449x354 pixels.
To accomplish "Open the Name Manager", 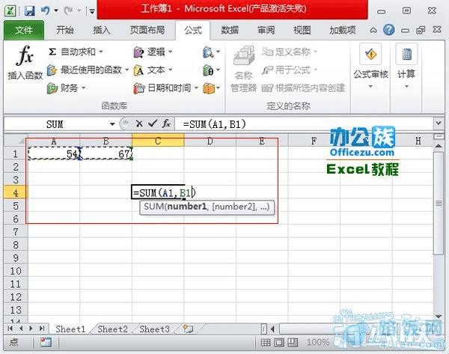I will tap(244, 69).
